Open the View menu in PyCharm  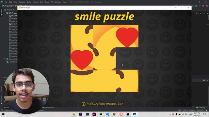[x=15, y=2]
